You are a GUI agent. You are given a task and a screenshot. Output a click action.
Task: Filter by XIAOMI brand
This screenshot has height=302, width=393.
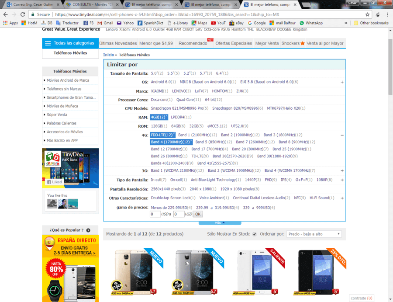(159, 91)
